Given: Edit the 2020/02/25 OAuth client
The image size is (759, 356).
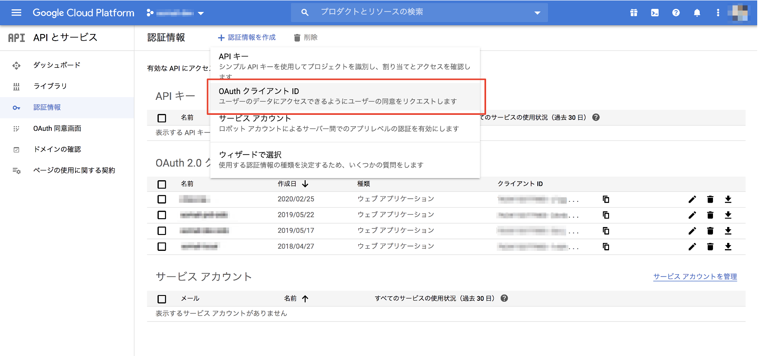Looking at the screenshot, I should (x=692, y=199).
